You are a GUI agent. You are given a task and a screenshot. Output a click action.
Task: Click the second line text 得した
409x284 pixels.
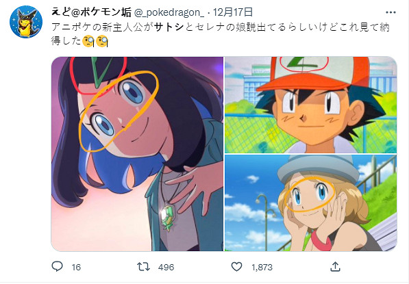pos(66,40)
